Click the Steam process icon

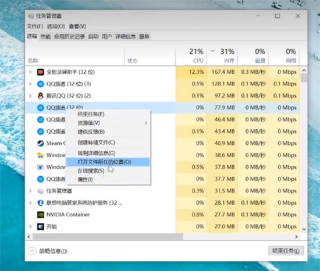coord(40,143)
